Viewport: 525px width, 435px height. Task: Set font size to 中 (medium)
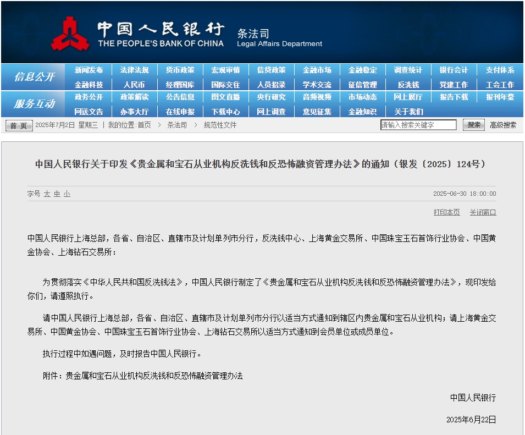(57, 194)
